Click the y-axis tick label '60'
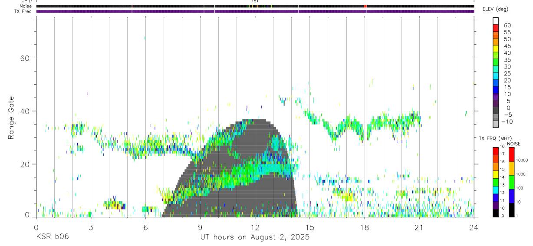Viewport: 533px width, 246px height. pyautogui.click(x=24, y=58)
